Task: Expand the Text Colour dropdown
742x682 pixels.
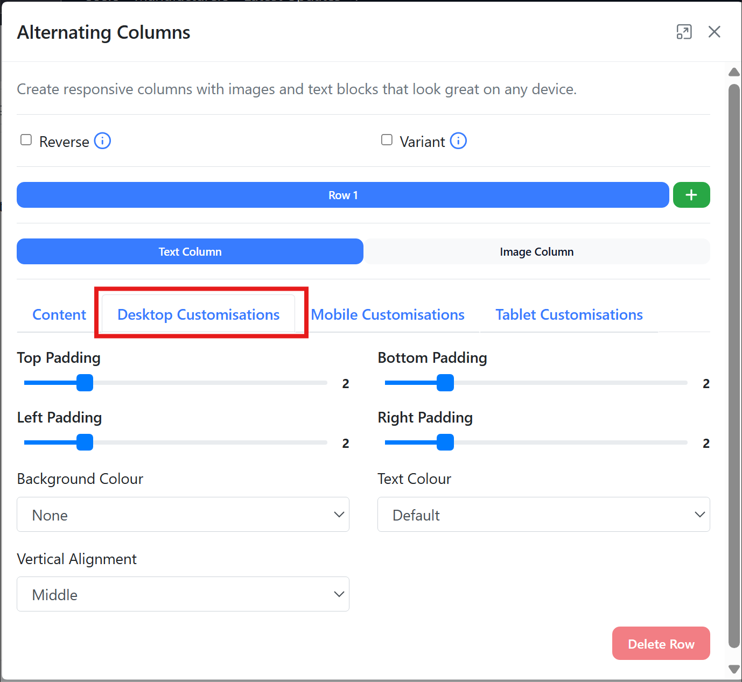Action: [543, 515]
